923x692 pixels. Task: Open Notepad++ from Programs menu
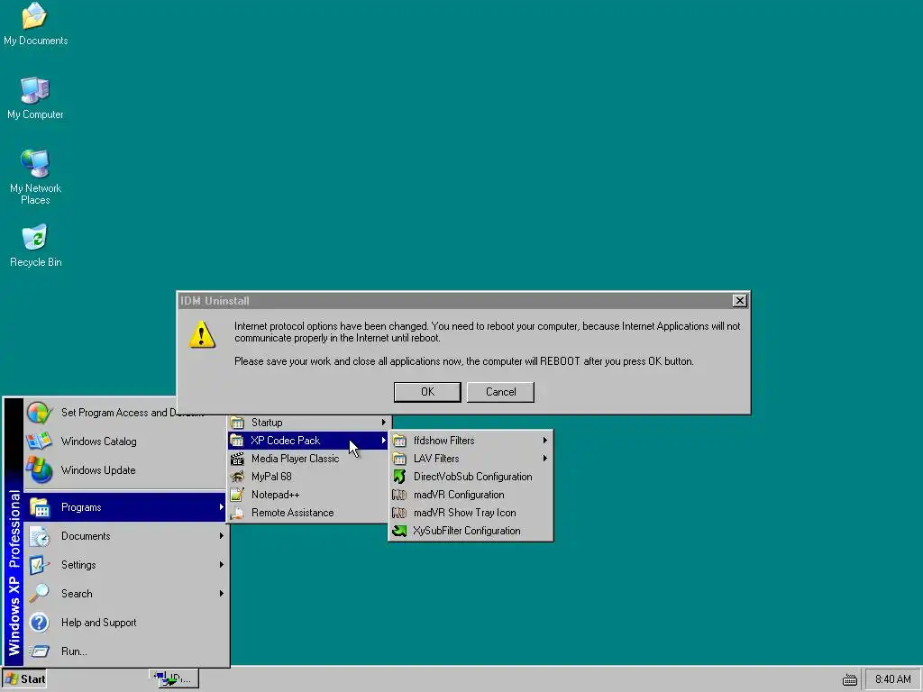(x=309, y=495)
